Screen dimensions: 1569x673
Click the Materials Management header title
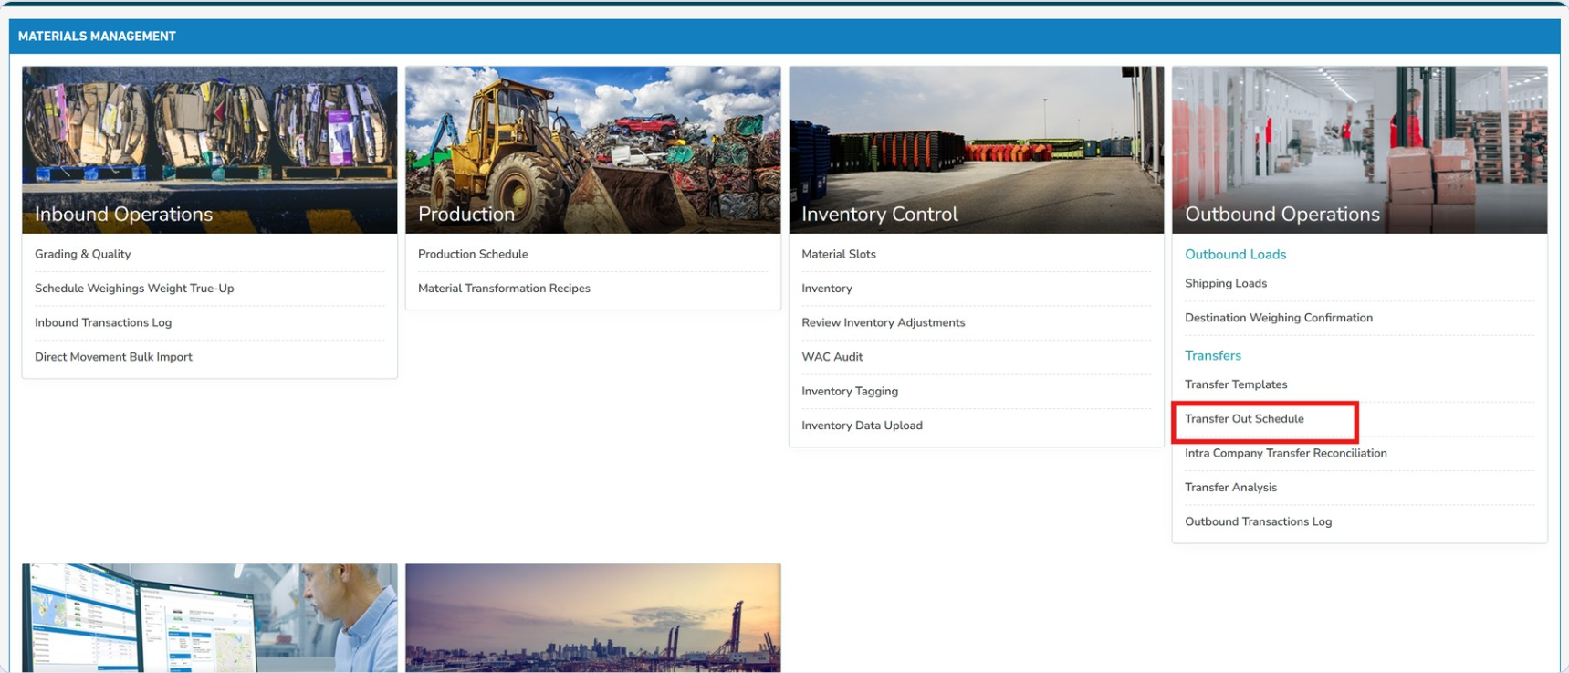pos(97,37)
